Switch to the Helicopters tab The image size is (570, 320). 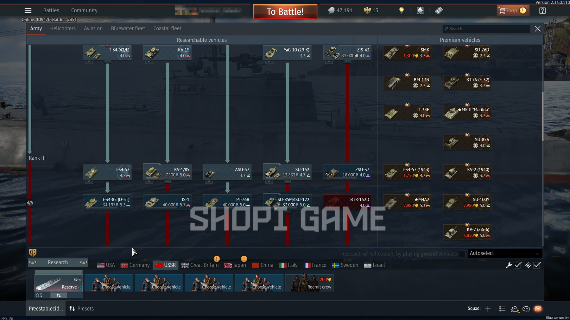pyautogui.click(x=63, y=28)
